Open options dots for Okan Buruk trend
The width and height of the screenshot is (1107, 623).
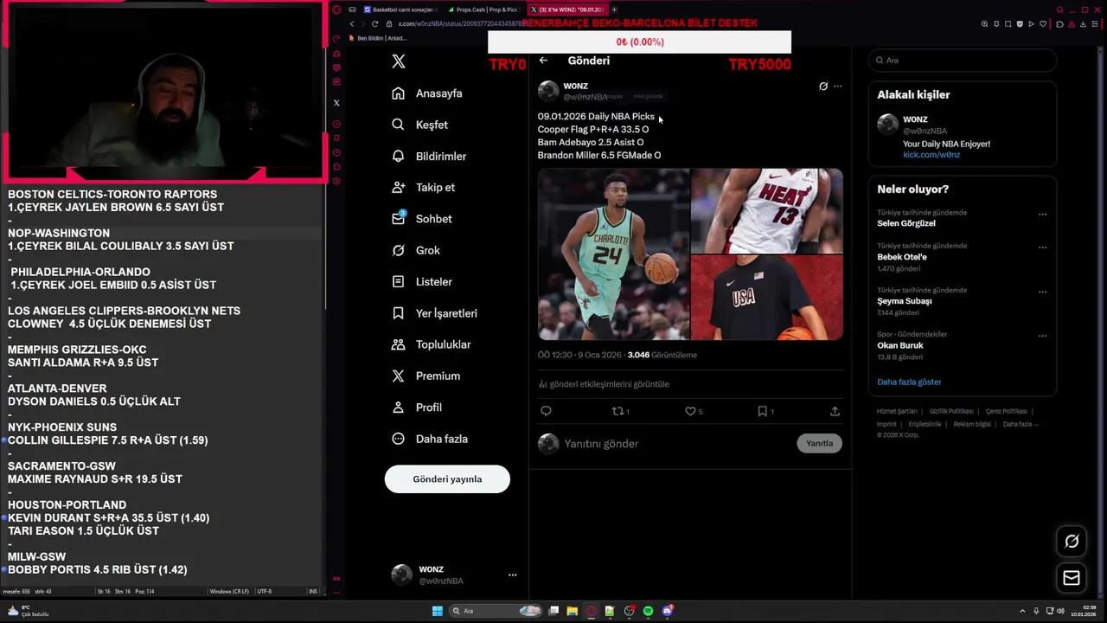[1042, 336]
